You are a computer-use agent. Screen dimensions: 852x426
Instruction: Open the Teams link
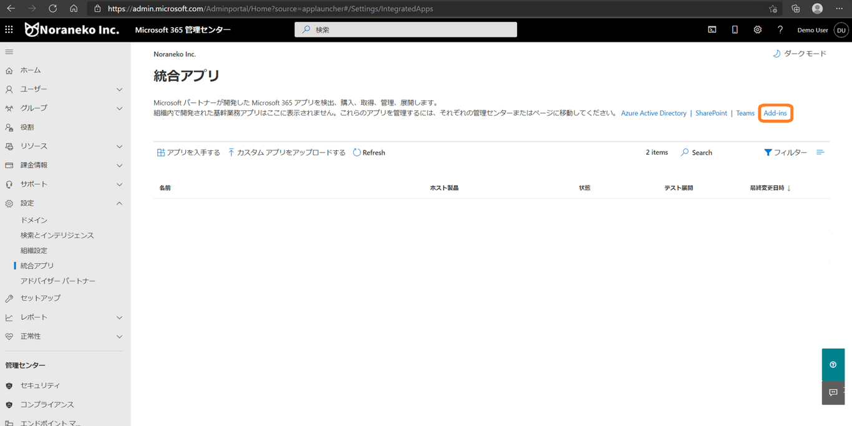[x=745, y=113]
